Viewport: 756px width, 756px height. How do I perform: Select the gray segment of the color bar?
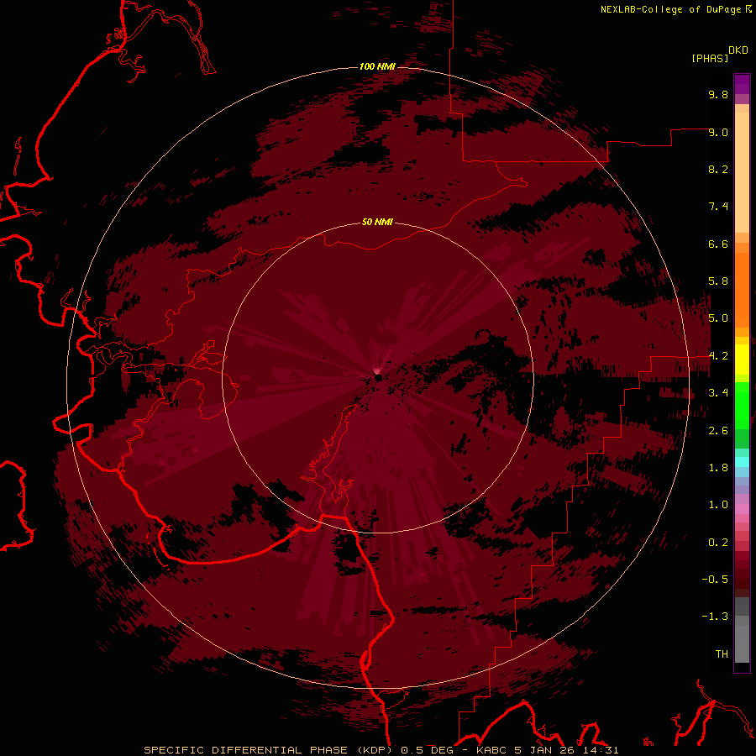(x=742, y=630)
